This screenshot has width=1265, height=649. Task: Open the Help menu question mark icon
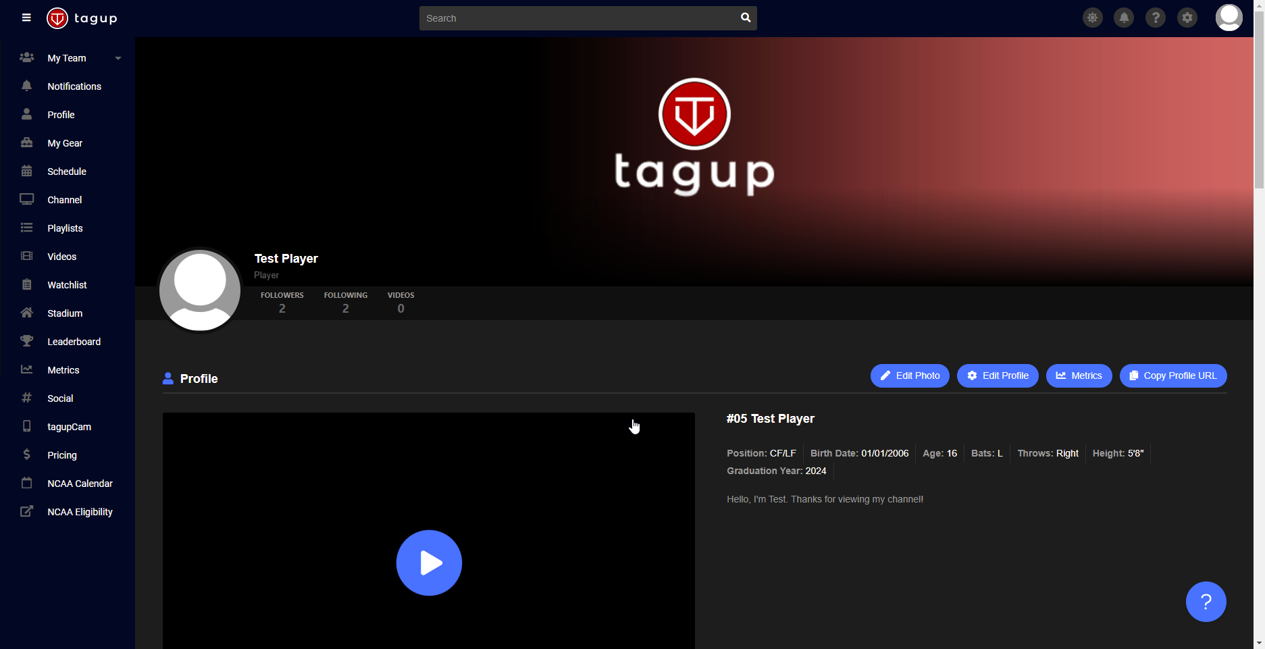click(x=1156, y=18)
